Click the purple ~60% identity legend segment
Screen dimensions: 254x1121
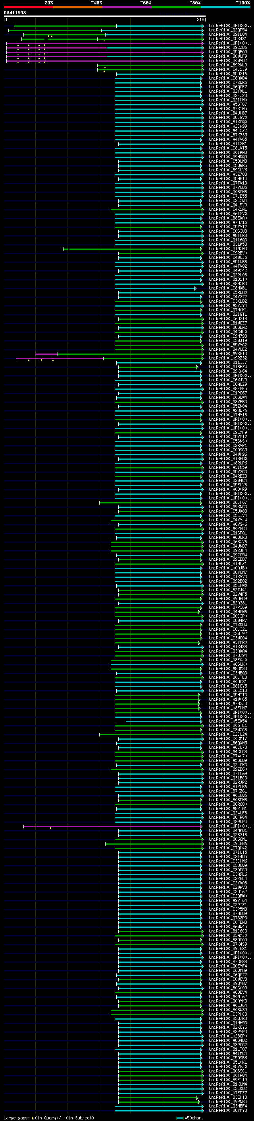pyautogui.click(x=127, y=7)
